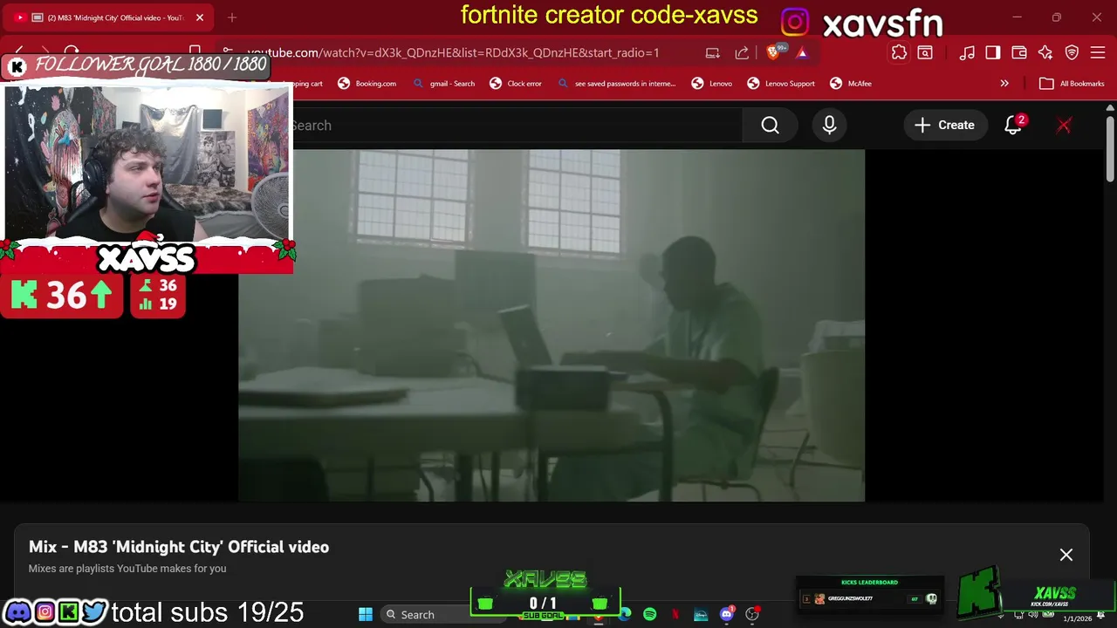
Task: Open Disney+ from the taskbar
Action: click(x=701, y=614)
